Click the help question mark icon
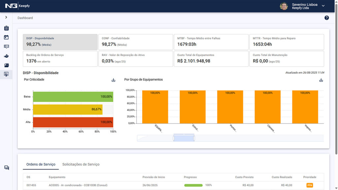 326,18
